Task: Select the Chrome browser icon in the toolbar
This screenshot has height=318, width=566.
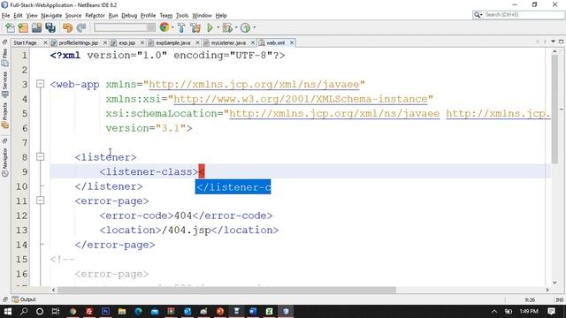Action: 164,27
